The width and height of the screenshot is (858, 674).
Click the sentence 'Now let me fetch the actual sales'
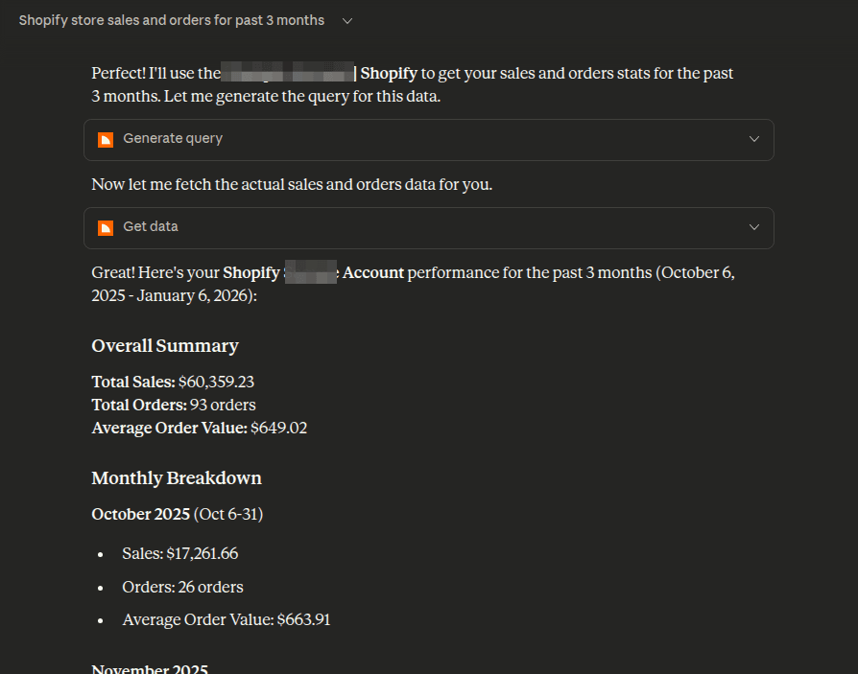(x=292, y=184)
